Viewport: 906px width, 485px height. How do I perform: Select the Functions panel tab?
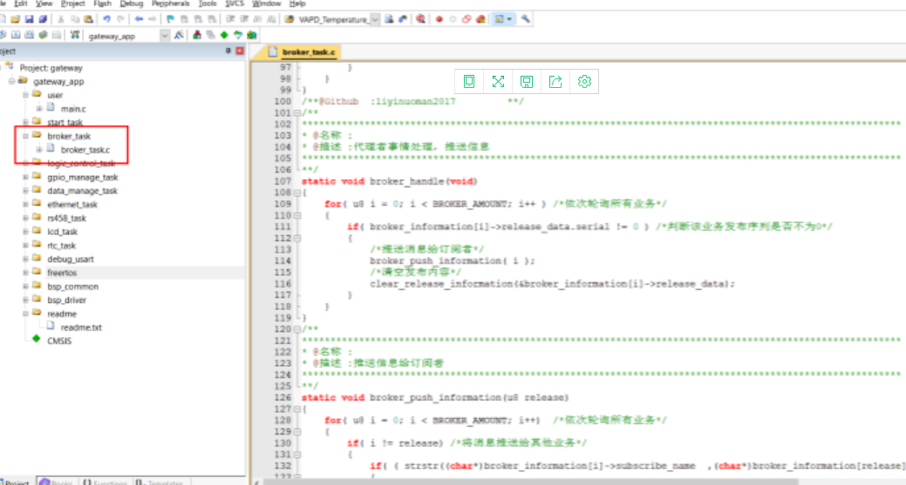pyautogui.click(x=106, y=482)
